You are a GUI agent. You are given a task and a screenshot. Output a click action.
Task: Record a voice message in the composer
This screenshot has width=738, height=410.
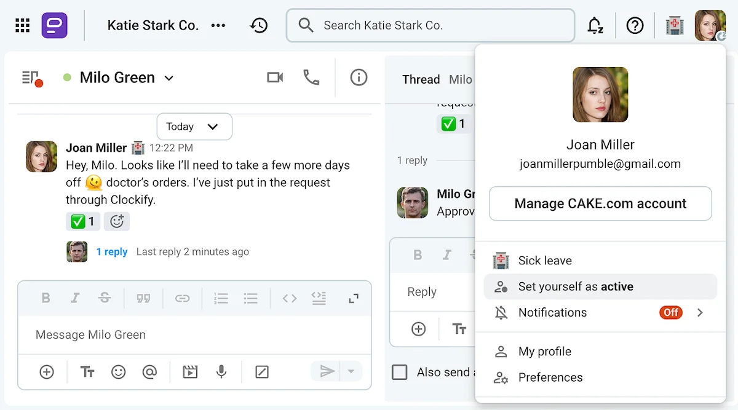(221, 371)
